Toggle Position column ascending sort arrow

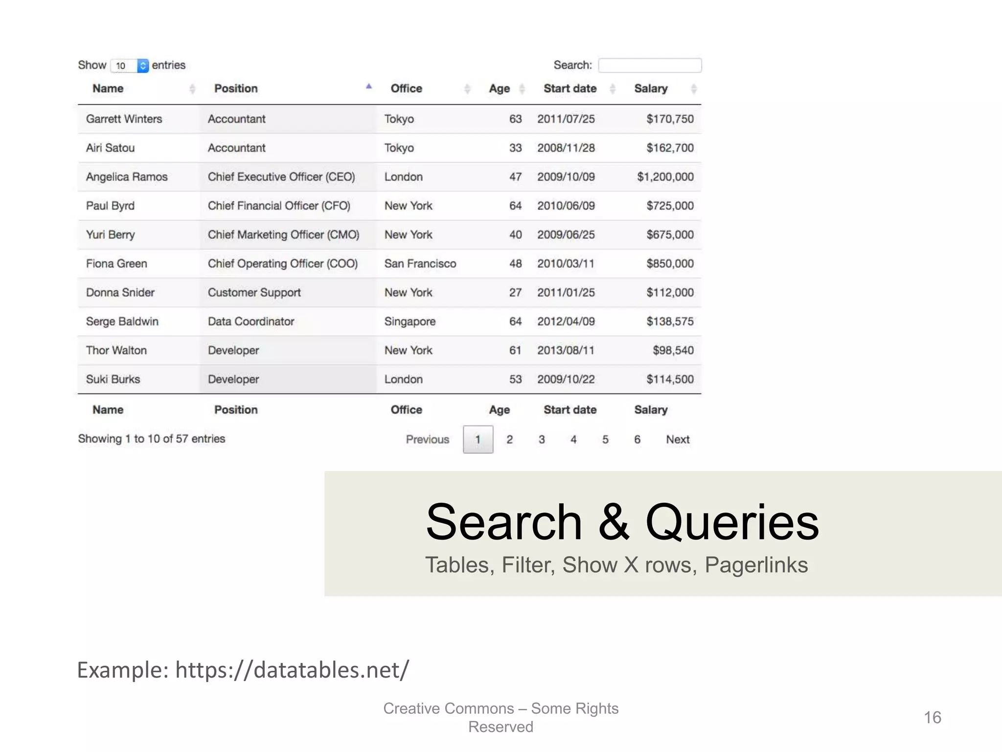[369, 87]
